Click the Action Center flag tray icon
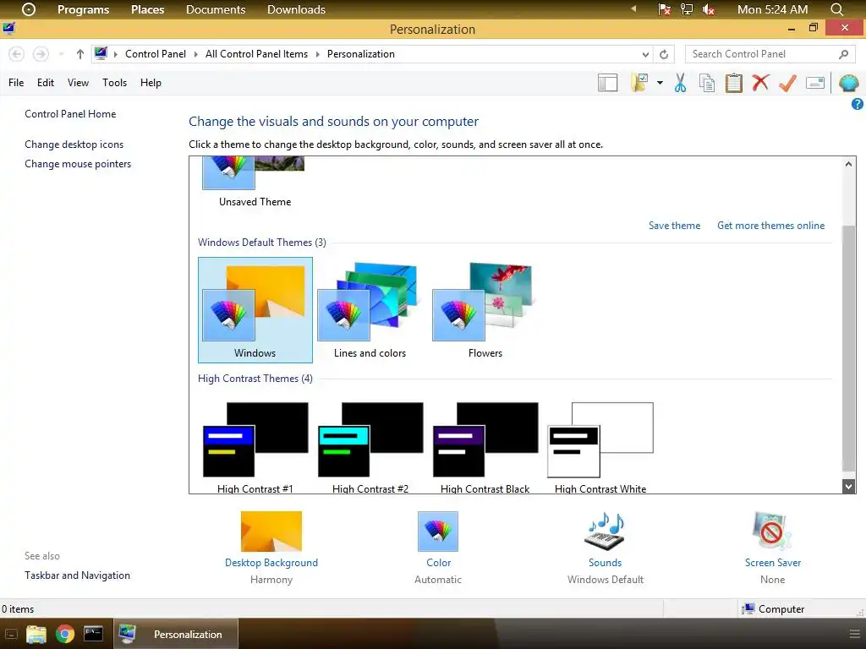Screen dimensions: 866x649 [665, 9]
